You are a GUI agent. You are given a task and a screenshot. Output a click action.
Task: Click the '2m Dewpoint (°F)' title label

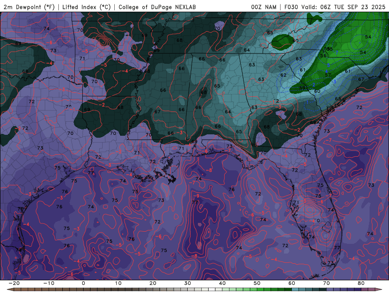pyautogui.click(x=29, y=7)
